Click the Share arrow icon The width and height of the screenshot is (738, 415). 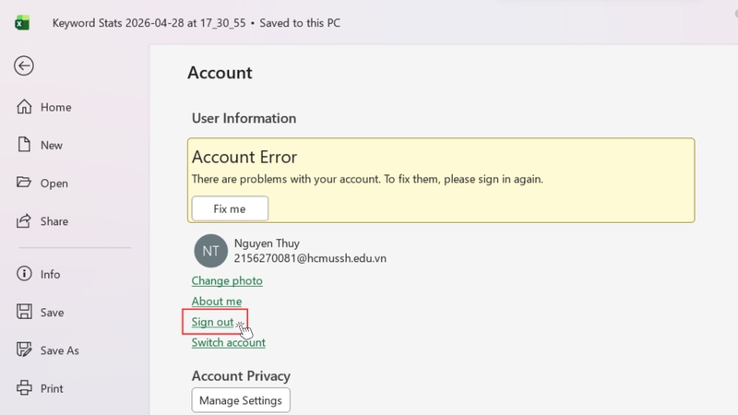24,220
